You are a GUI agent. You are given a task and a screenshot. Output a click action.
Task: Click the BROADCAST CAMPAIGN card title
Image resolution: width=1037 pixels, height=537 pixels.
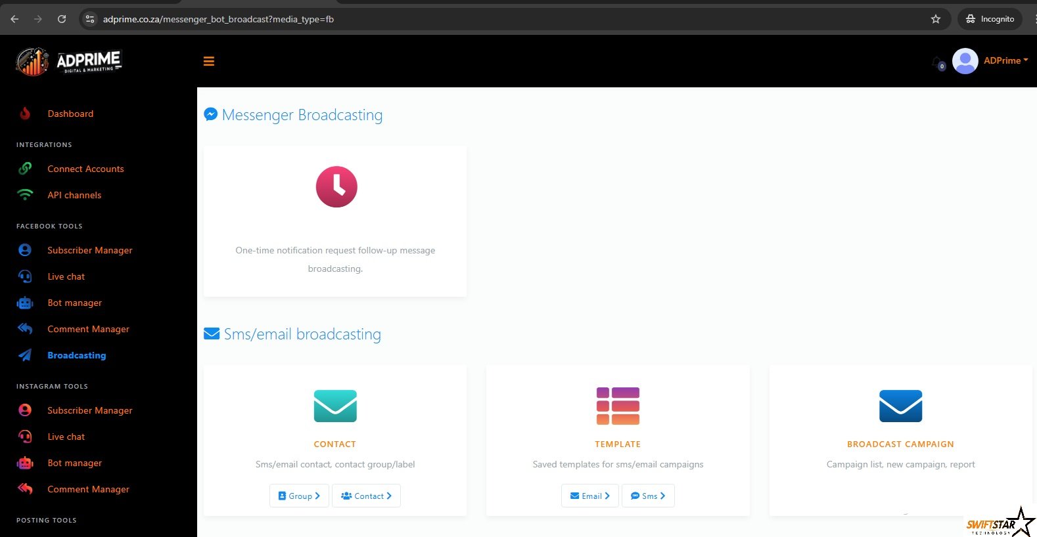click(900, 444)
